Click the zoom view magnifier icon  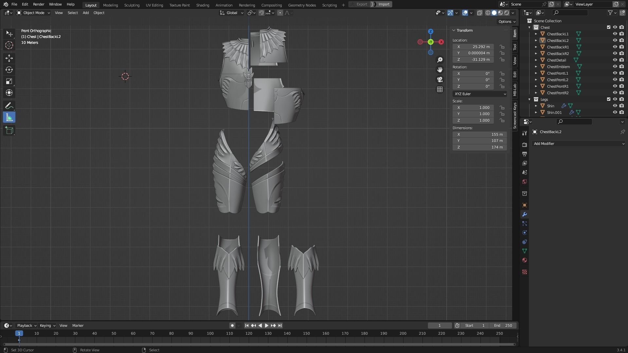(x=440, y=60)
